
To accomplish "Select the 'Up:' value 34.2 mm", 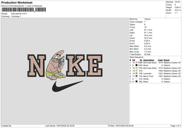I will click(x=148, y=35).
